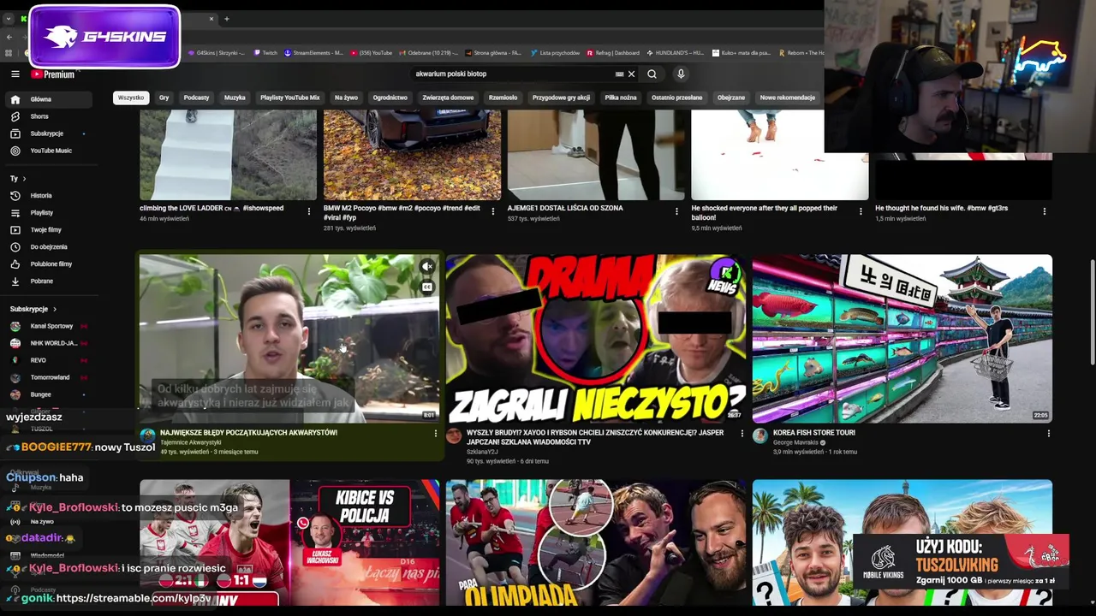
Task: Select the Nowe rekomendacje chip
Action: 787,98
